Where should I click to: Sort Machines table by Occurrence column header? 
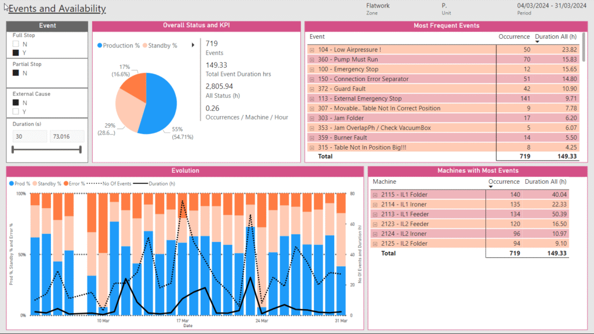504,181
